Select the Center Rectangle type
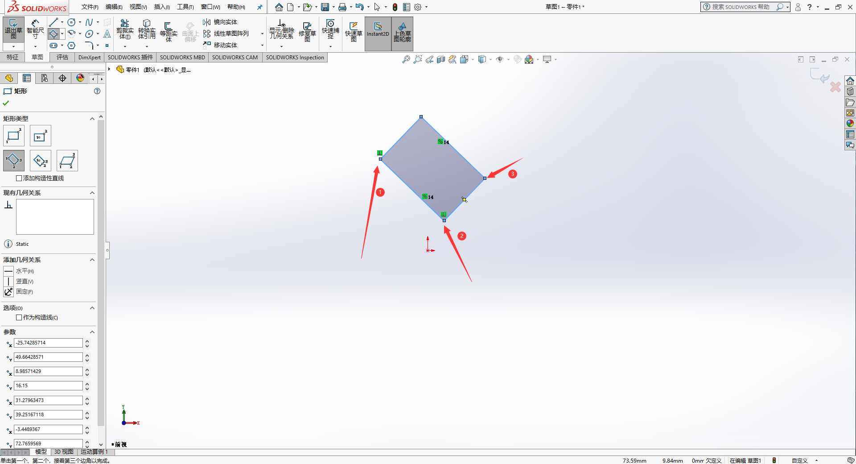 [41, 136]
